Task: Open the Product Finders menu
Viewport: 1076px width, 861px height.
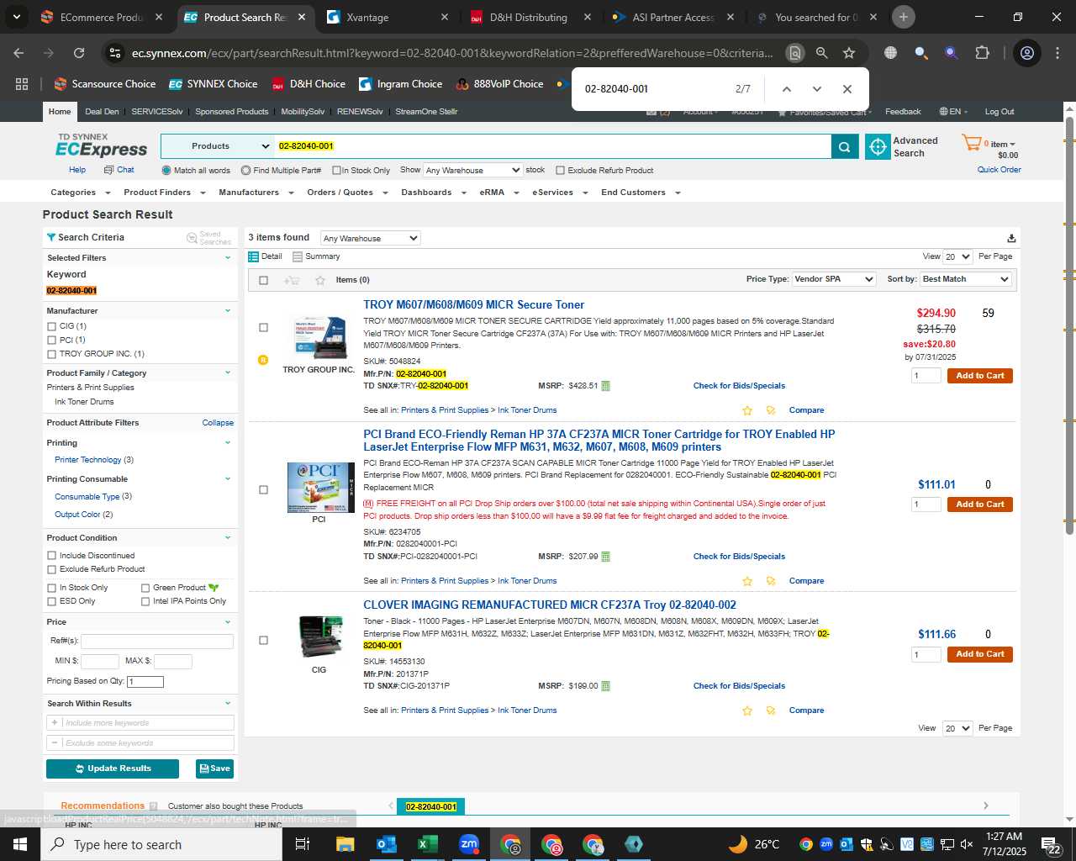Action: coord(164,193)
